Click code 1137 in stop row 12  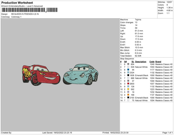152,95
